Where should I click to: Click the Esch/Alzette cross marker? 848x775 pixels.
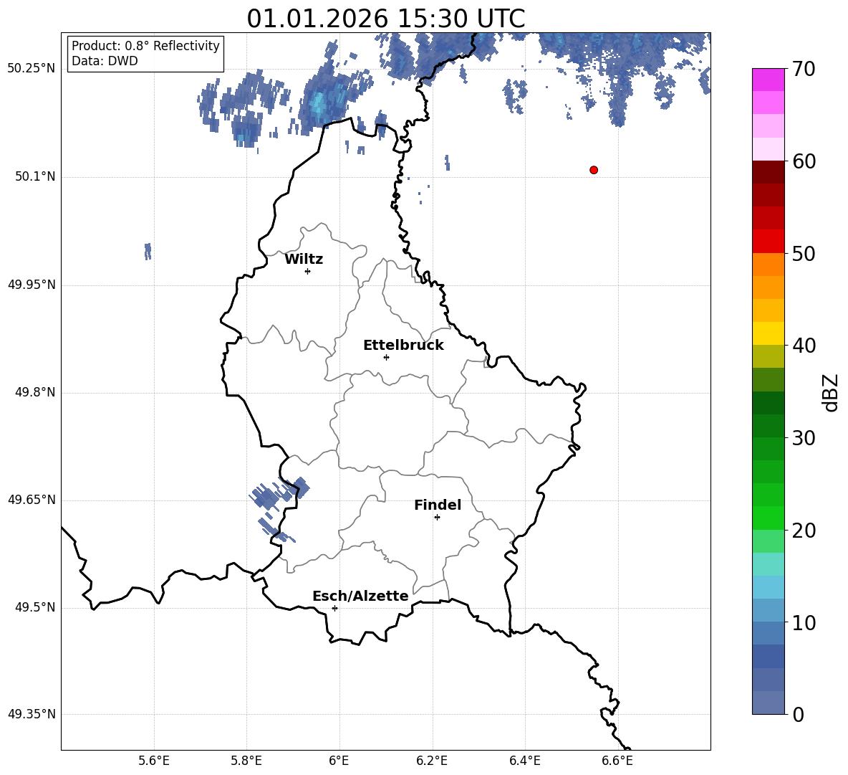click(x=334, y=608)
